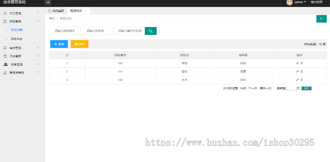Go to 最后一页 last page
The image size is (330, 162).
[265, 88]
